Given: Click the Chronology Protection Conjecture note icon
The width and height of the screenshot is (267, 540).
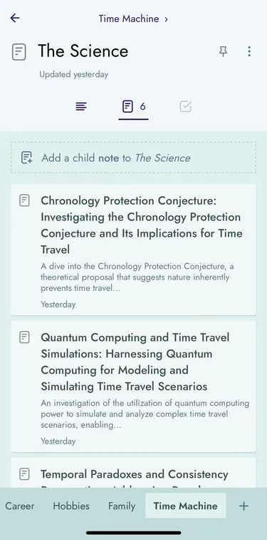Looking at the screenshot, I should (x=24, y=200).
